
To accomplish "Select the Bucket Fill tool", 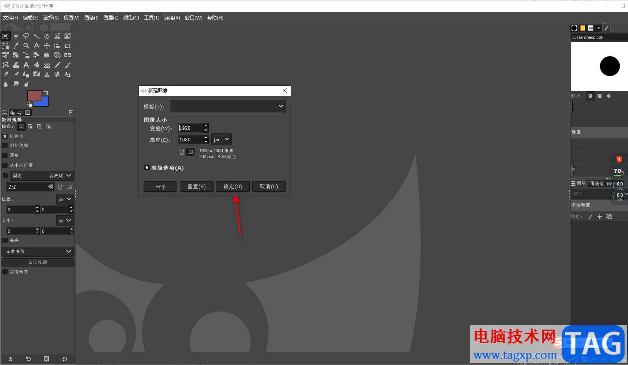I will pyautogui.click(x=37, y=65).
